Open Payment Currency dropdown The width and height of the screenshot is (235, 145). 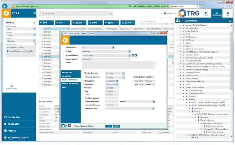pyautogui.click(x=123, y=77)
